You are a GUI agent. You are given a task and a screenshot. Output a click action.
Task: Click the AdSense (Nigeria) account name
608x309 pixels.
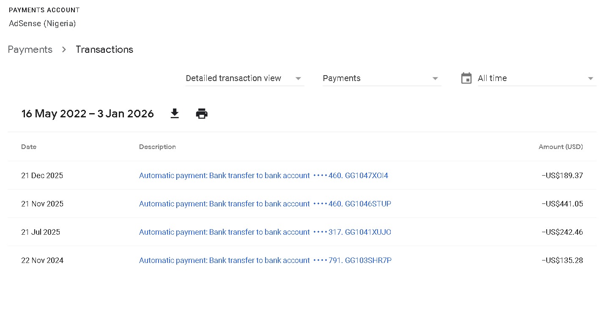[42, 24]
